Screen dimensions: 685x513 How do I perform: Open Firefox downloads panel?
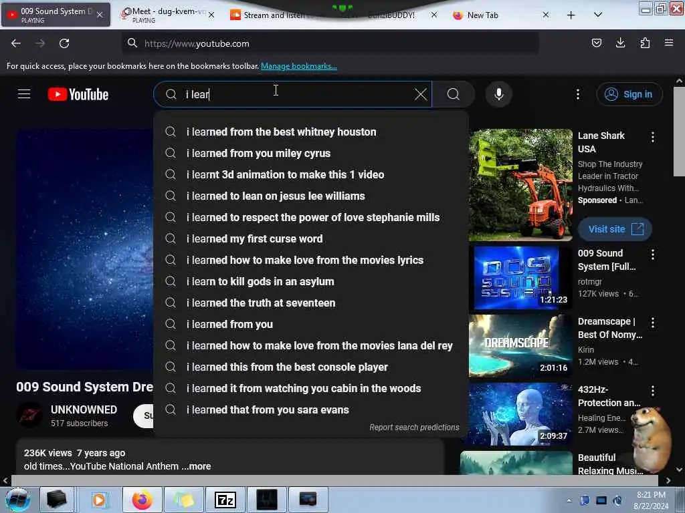pos(620,43)
